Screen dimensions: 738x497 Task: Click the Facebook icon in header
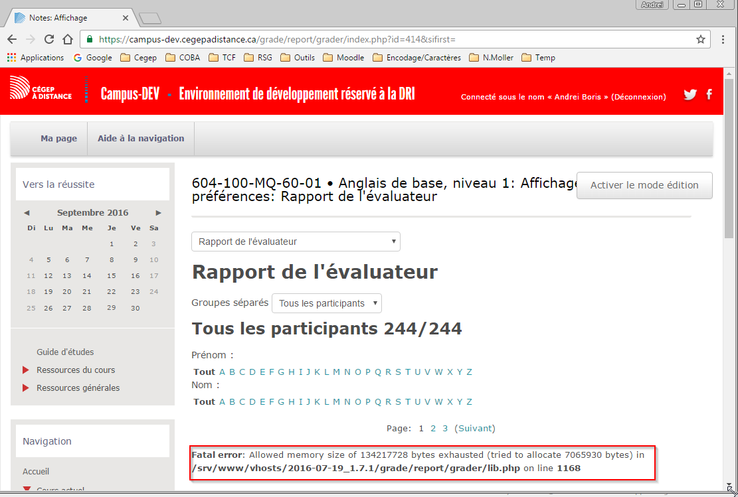pyautogui.click(x=709, y=94)
